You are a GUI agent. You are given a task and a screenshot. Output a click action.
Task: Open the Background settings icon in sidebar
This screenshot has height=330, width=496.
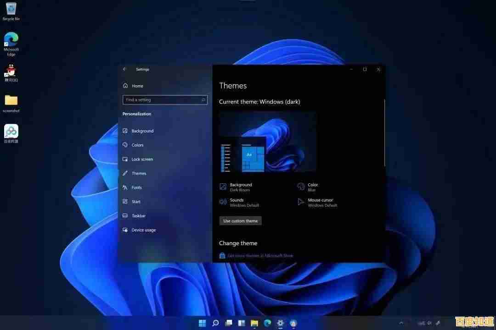point(125,131)
